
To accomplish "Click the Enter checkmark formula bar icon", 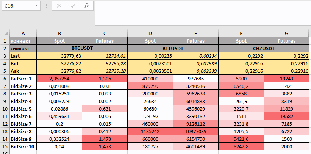I will tap(72, 6).
